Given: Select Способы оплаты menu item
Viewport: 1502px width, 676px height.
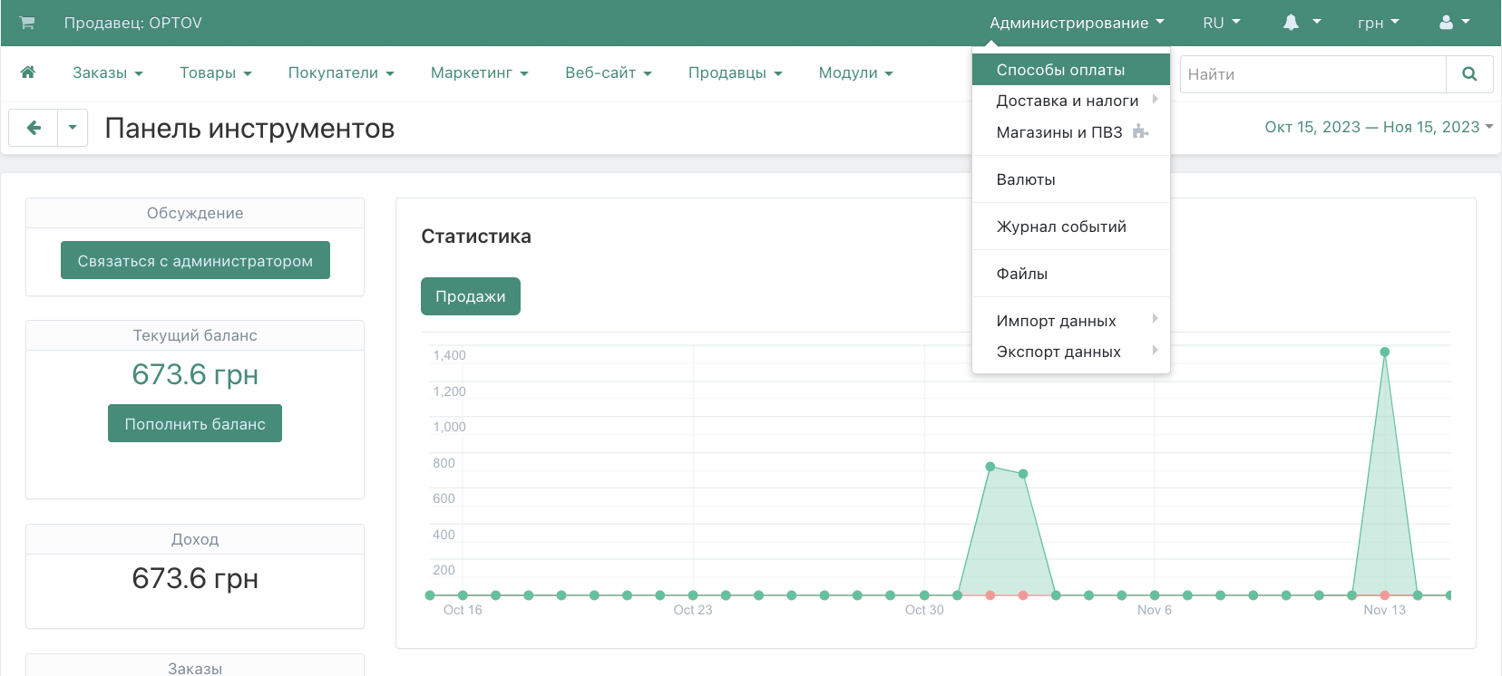Looking at the screenshot, I should 1060,70.
